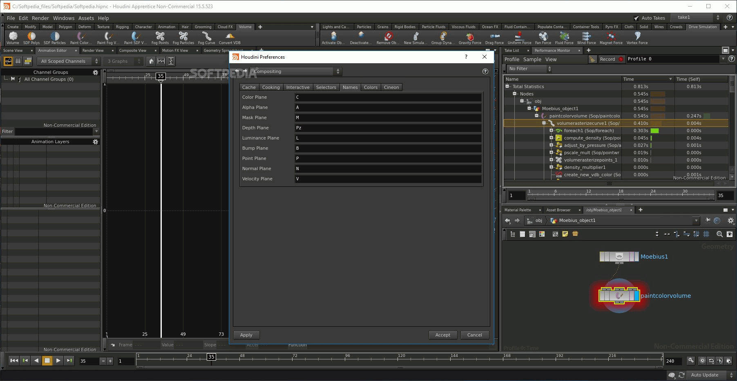Screen dimensions: 737x381
Task: Open the take1 dropdown
Action: click(x=697, y=18)
